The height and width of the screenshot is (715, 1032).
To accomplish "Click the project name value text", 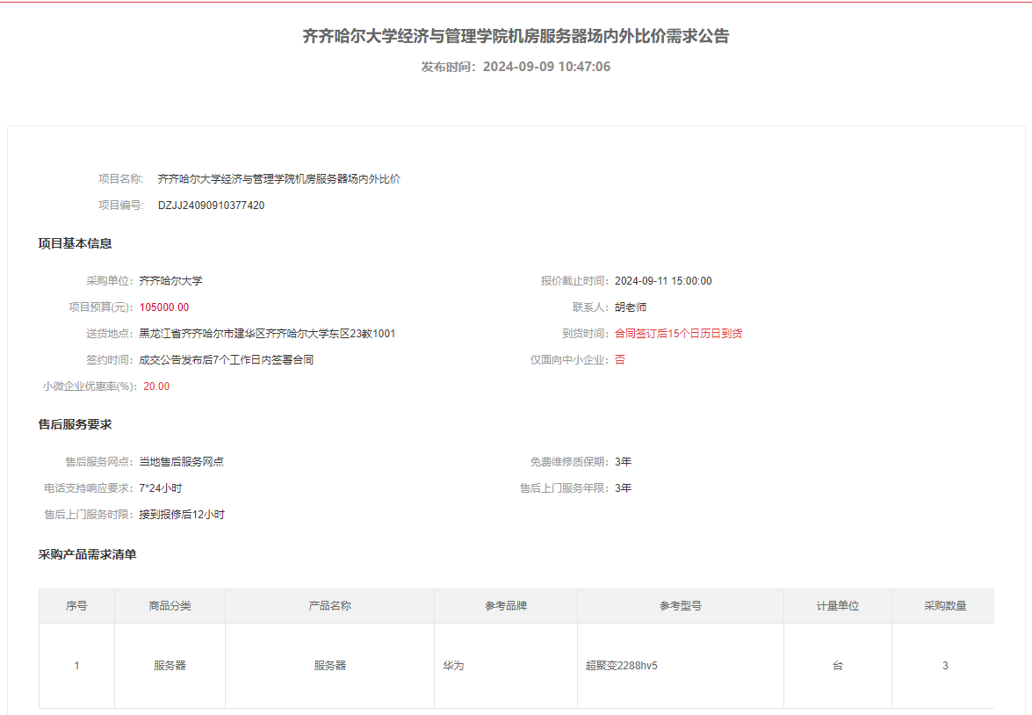I will click(278, 179).
